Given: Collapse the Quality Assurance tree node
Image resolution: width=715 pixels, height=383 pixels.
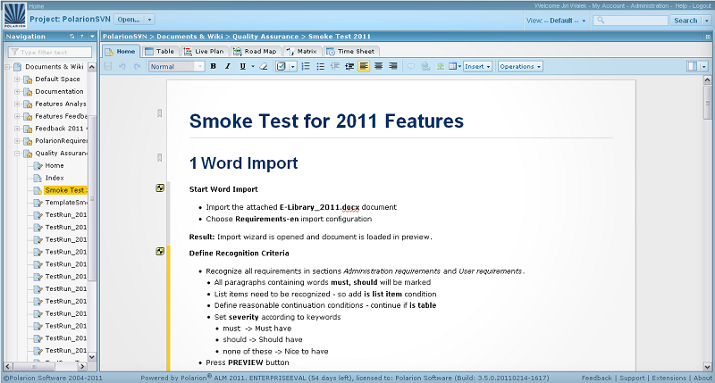Looking at the screenshot, I should 17,154.
